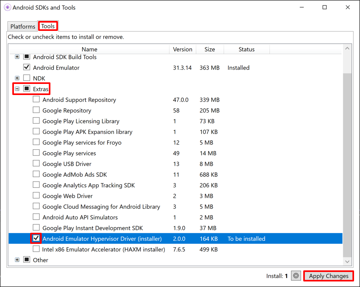The image size is (360, 287).
Task: Expand the Android SDK Build Tools node
Action: click(x=17, y=57)
